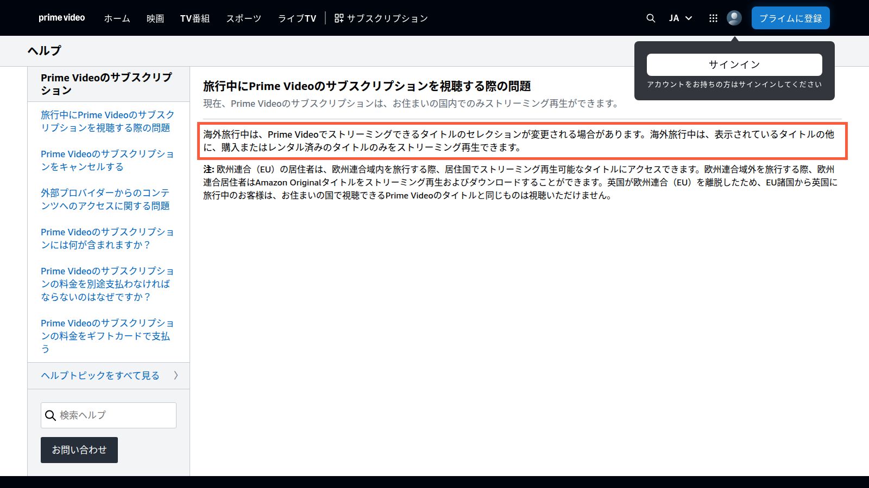Focus the 検索ヘルプ search field
Screen dimensions: 869x488
point(109,415)
